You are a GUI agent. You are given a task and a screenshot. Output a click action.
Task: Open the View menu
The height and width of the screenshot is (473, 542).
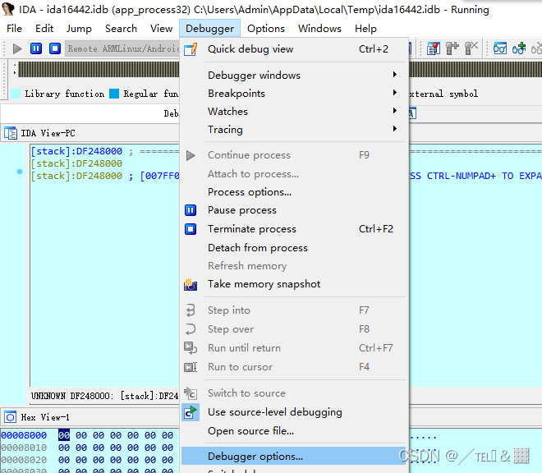pos(161,29)
